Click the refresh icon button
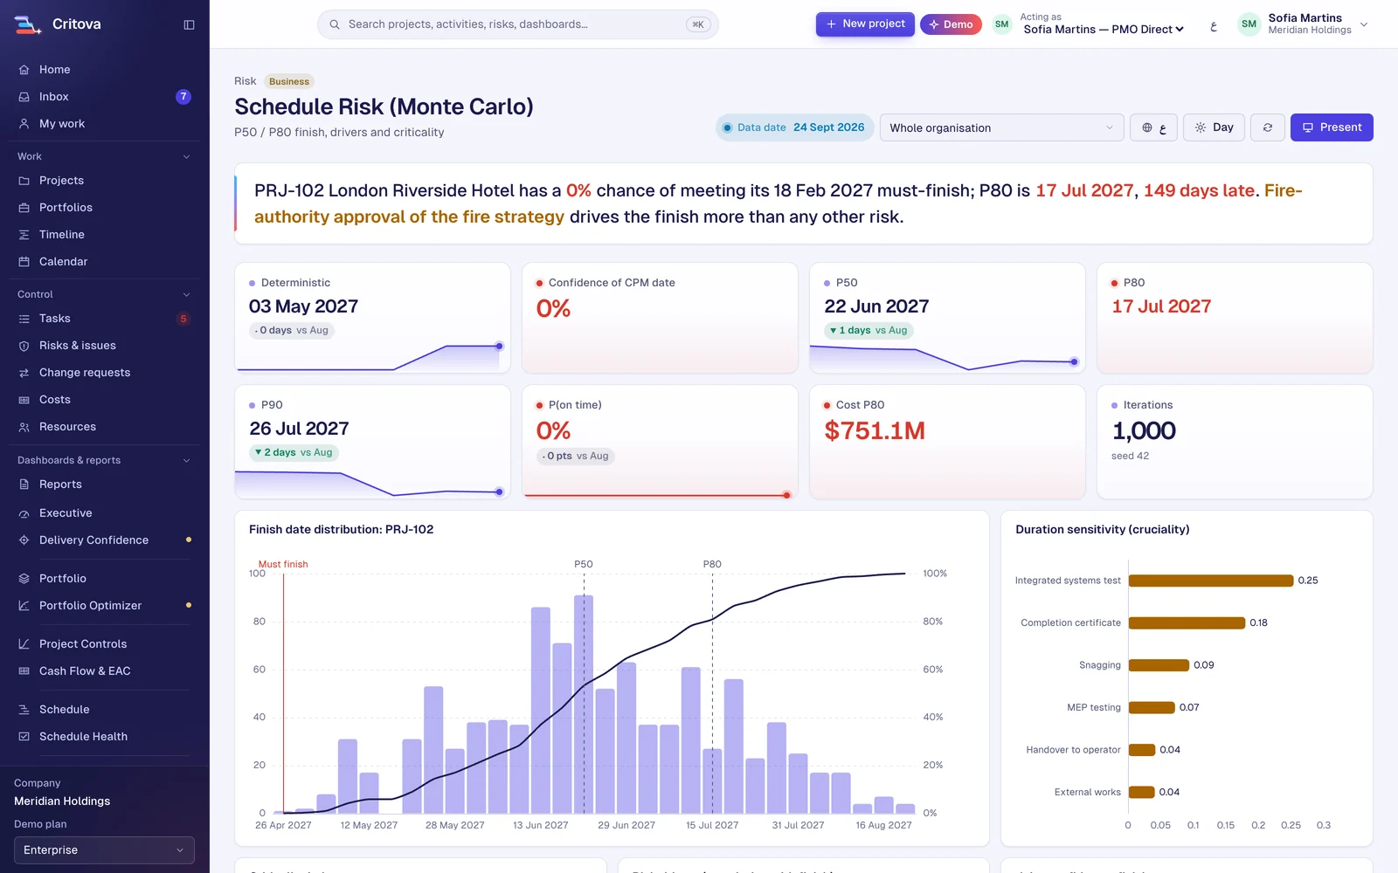1398x873 pixels. [1268, 127]
